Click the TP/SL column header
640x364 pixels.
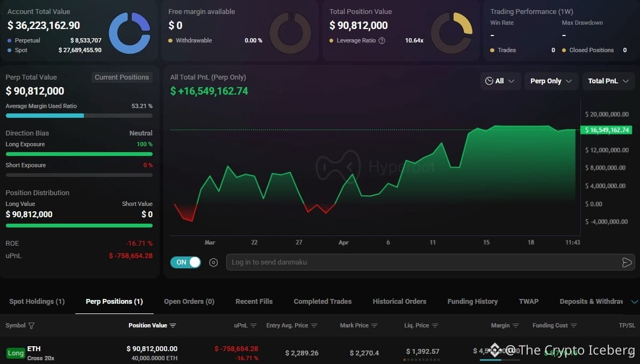tap(627, 326)
